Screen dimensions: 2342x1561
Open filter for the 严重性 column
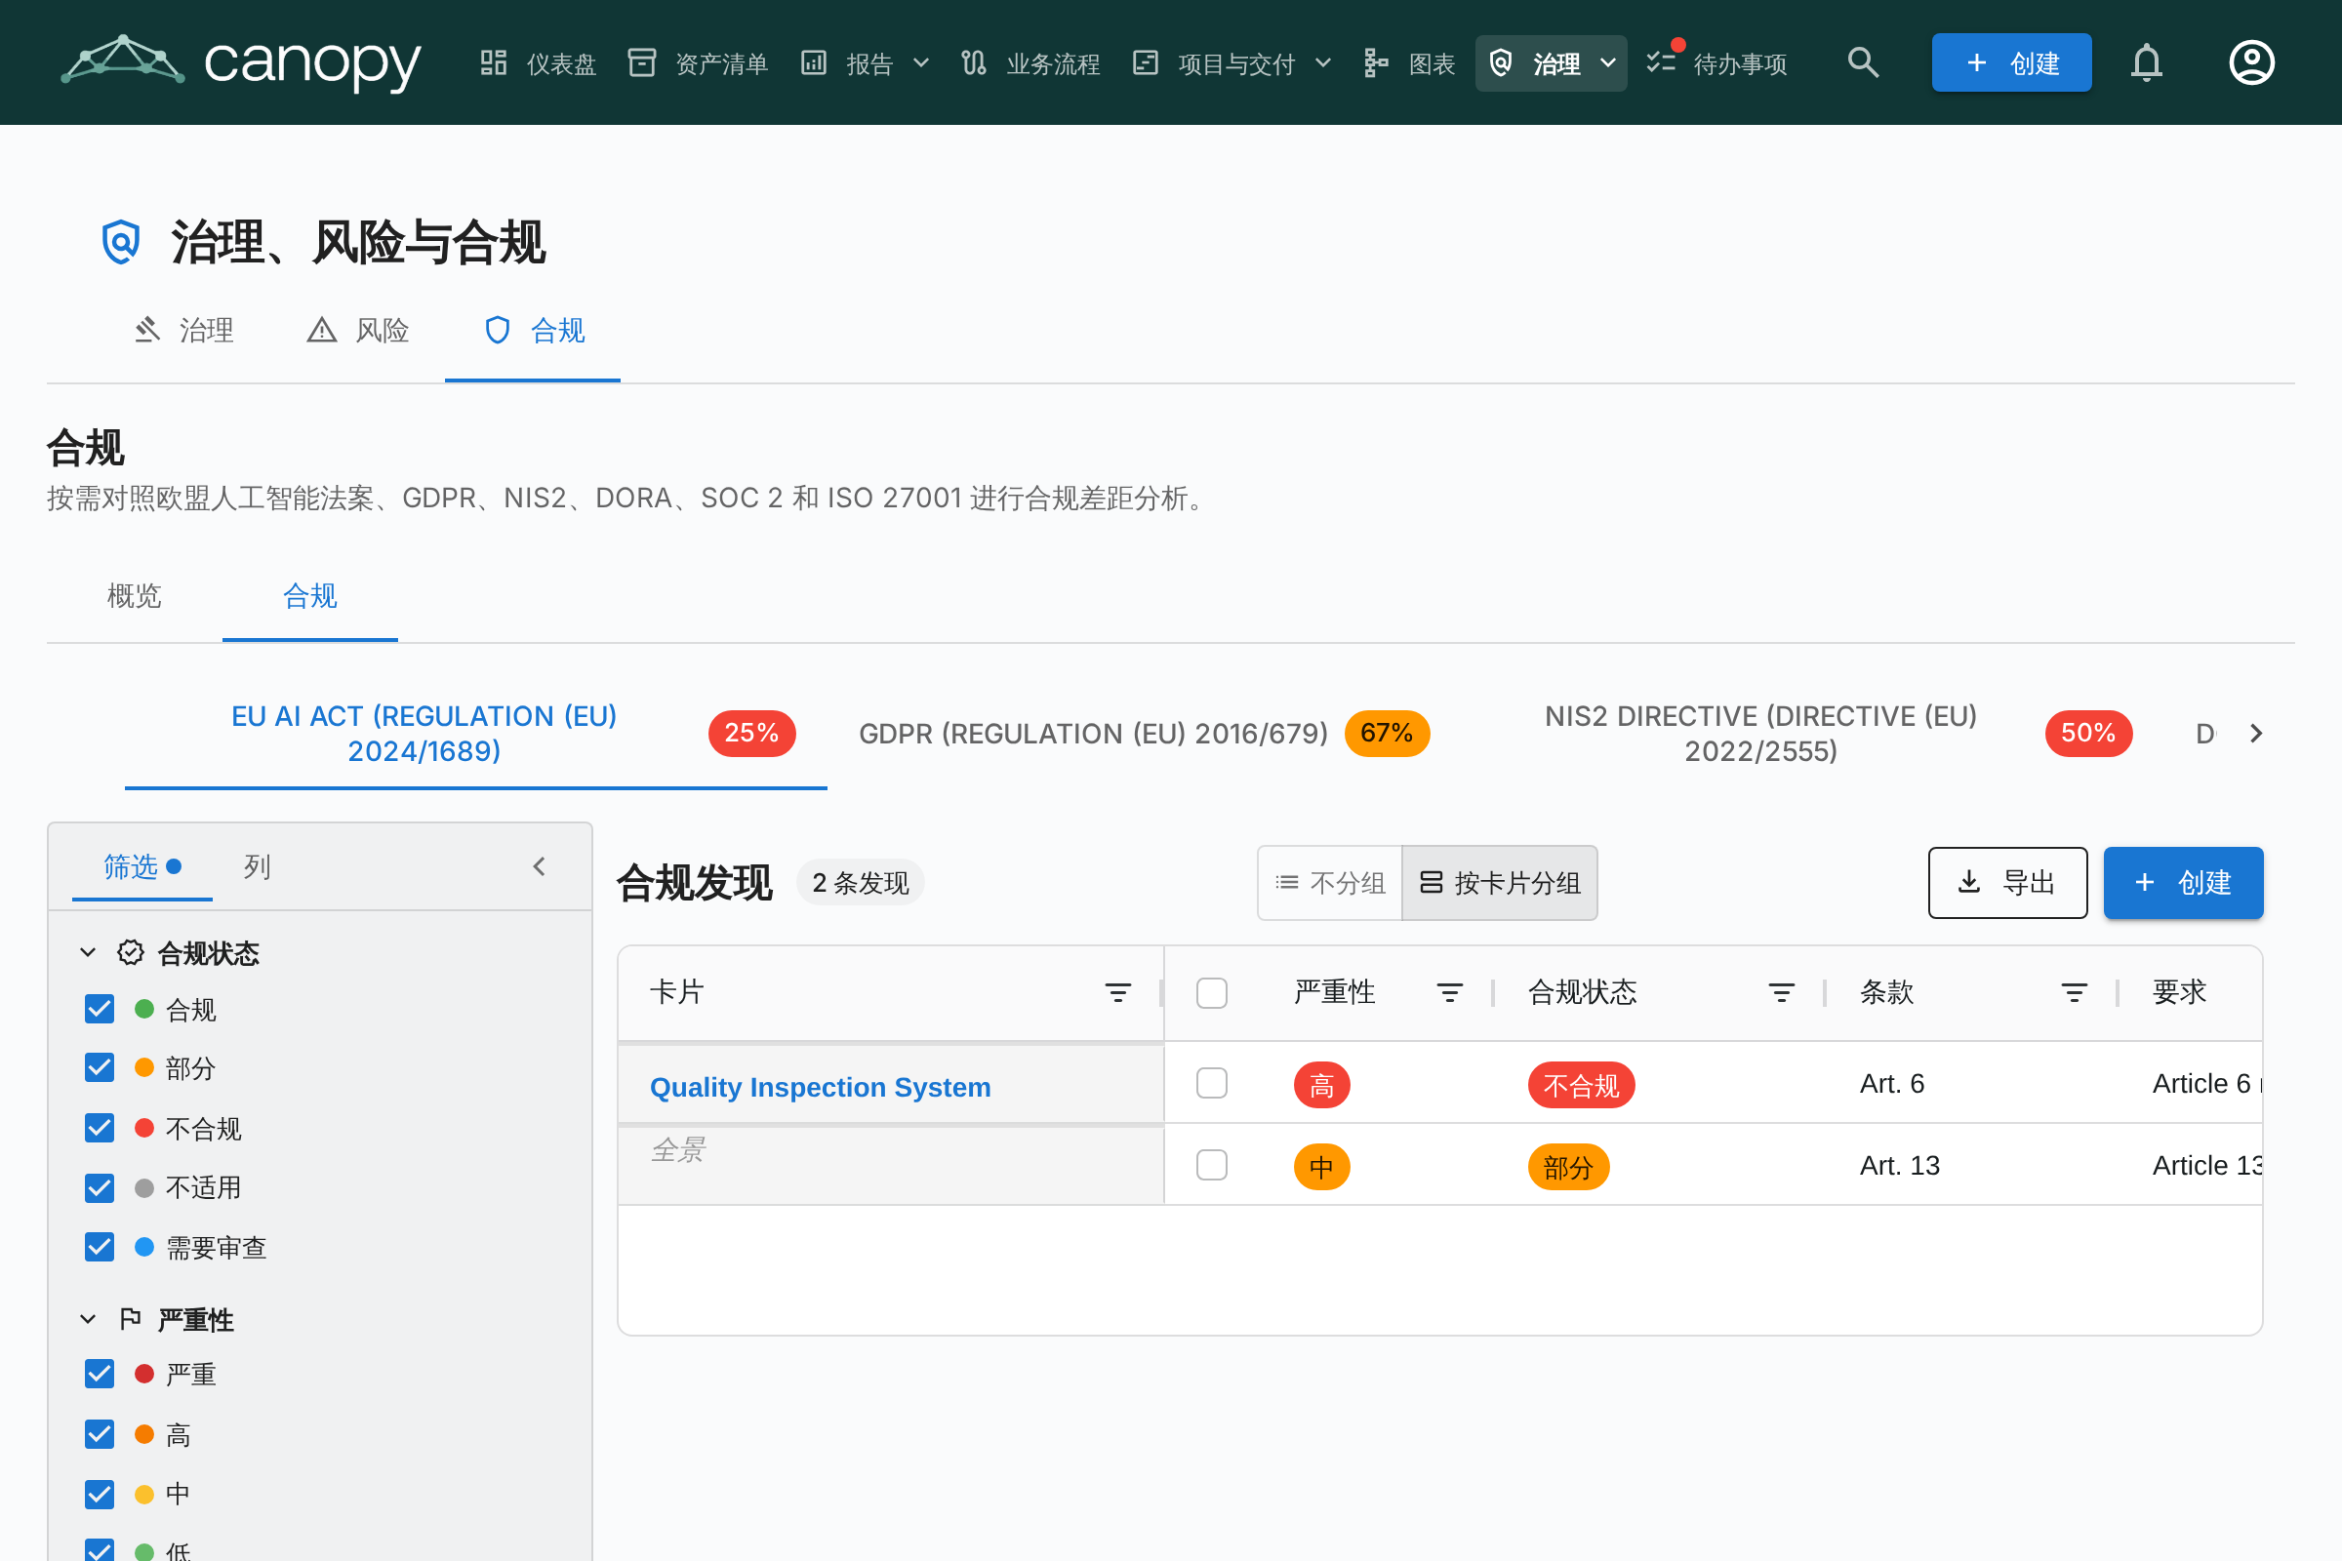[1449, 992]
